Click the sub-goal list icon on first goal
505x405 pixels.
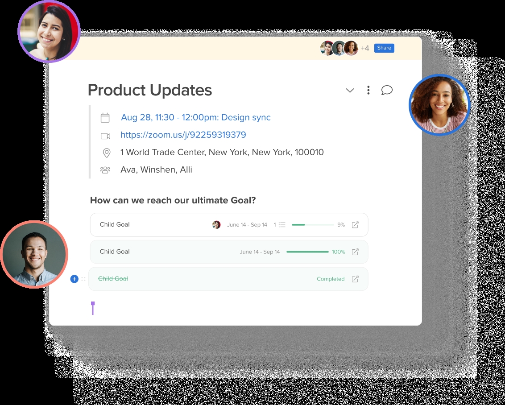pyautogui.click(x=281, y=225)
